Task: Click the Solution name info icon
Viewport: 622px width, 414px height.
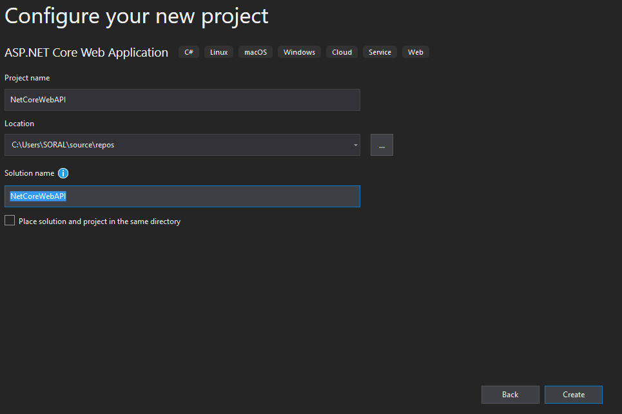Action: pyautogui.click(x=63, y=173)
